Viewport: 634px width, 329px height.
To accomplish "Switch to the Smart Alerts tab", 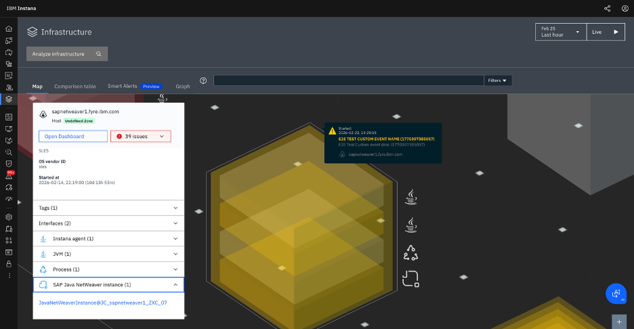I will (122, 86).
